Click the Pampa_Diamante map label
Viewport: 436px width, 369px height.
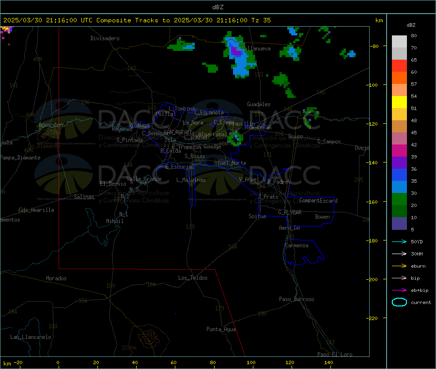tap(20, 158)
